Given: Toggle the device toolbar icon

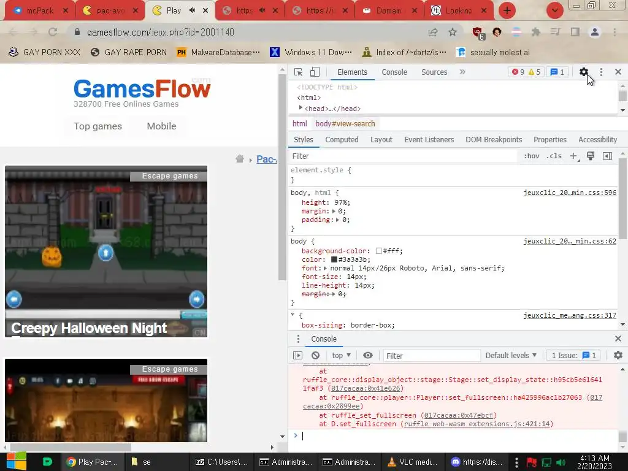Looking at the screenshot, I should [315, 72].
